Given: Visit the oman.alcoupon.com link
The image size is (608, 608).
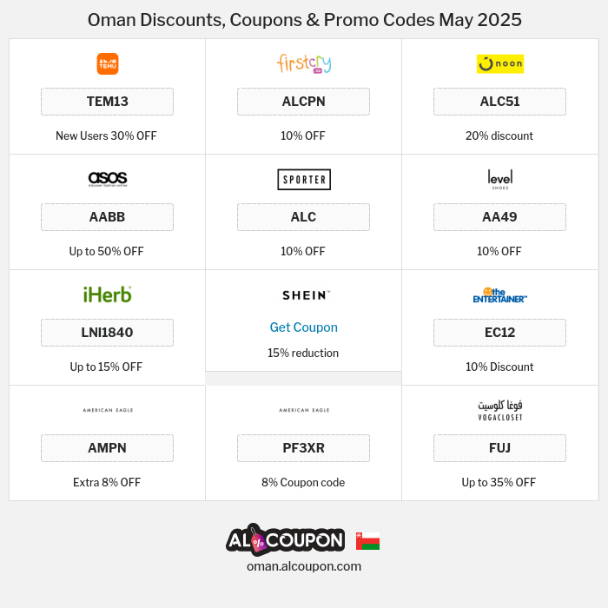Looking at the screenshot, I should pos(303,566).
